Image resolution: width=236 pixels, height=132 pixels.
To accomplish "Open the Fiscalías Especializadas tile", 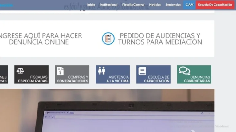I will (31, 74).
